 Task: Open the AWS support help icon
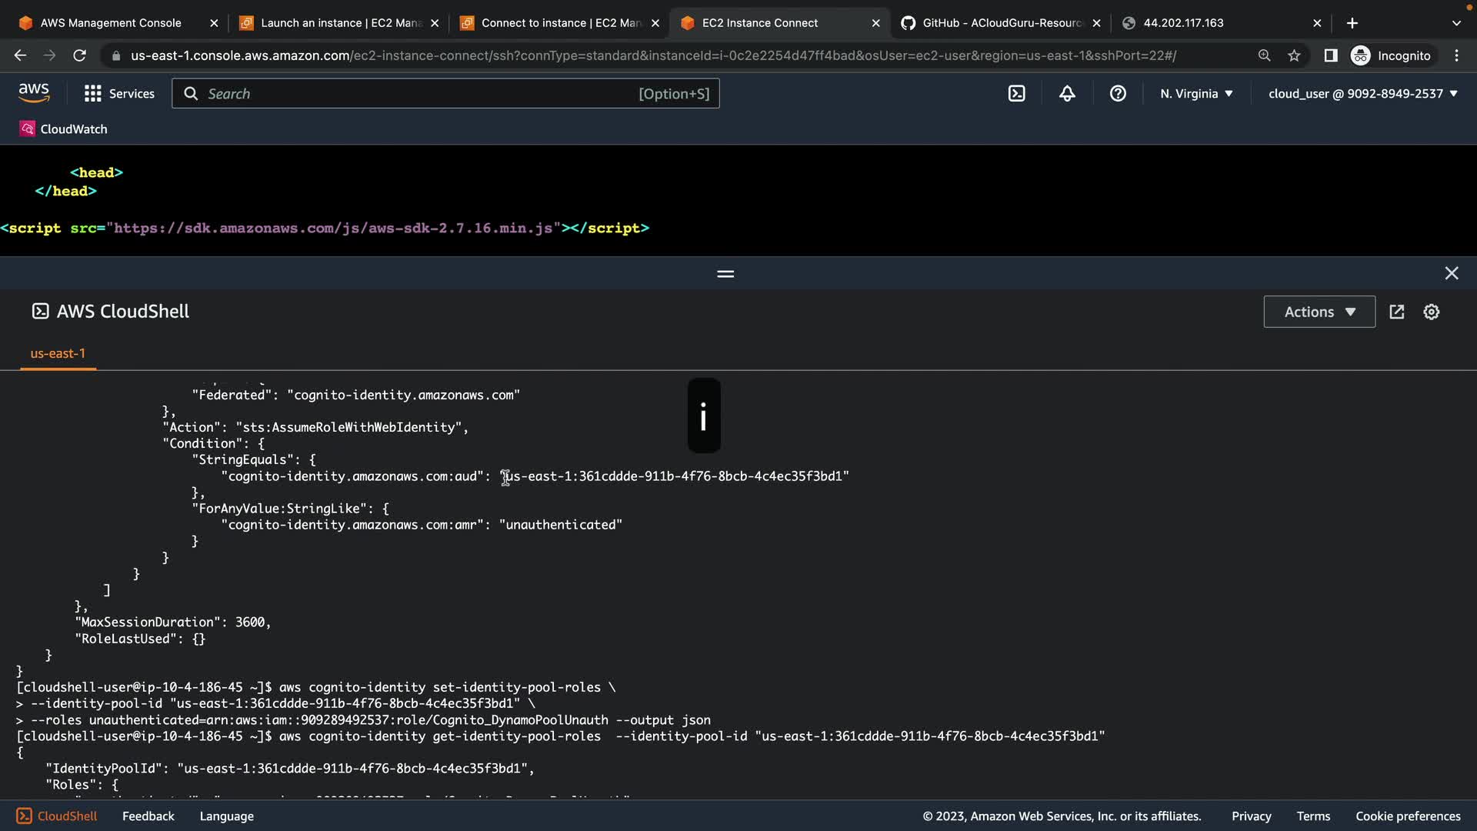(x=1118, y=94)
